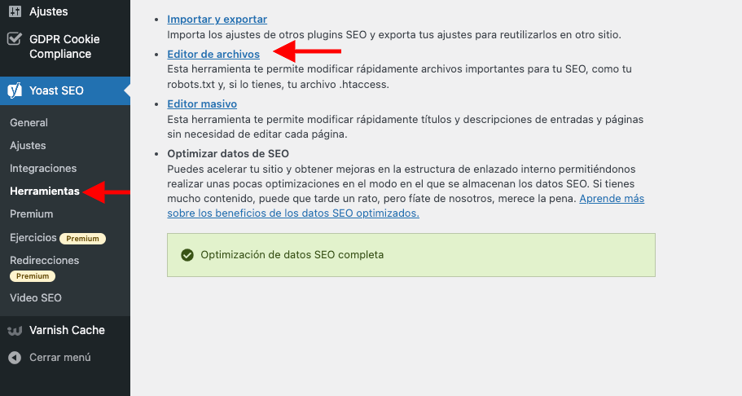This screenshot has height=396, width=742.
Task: Select the Yoast SEO menu item
Action: click(65, 90)
